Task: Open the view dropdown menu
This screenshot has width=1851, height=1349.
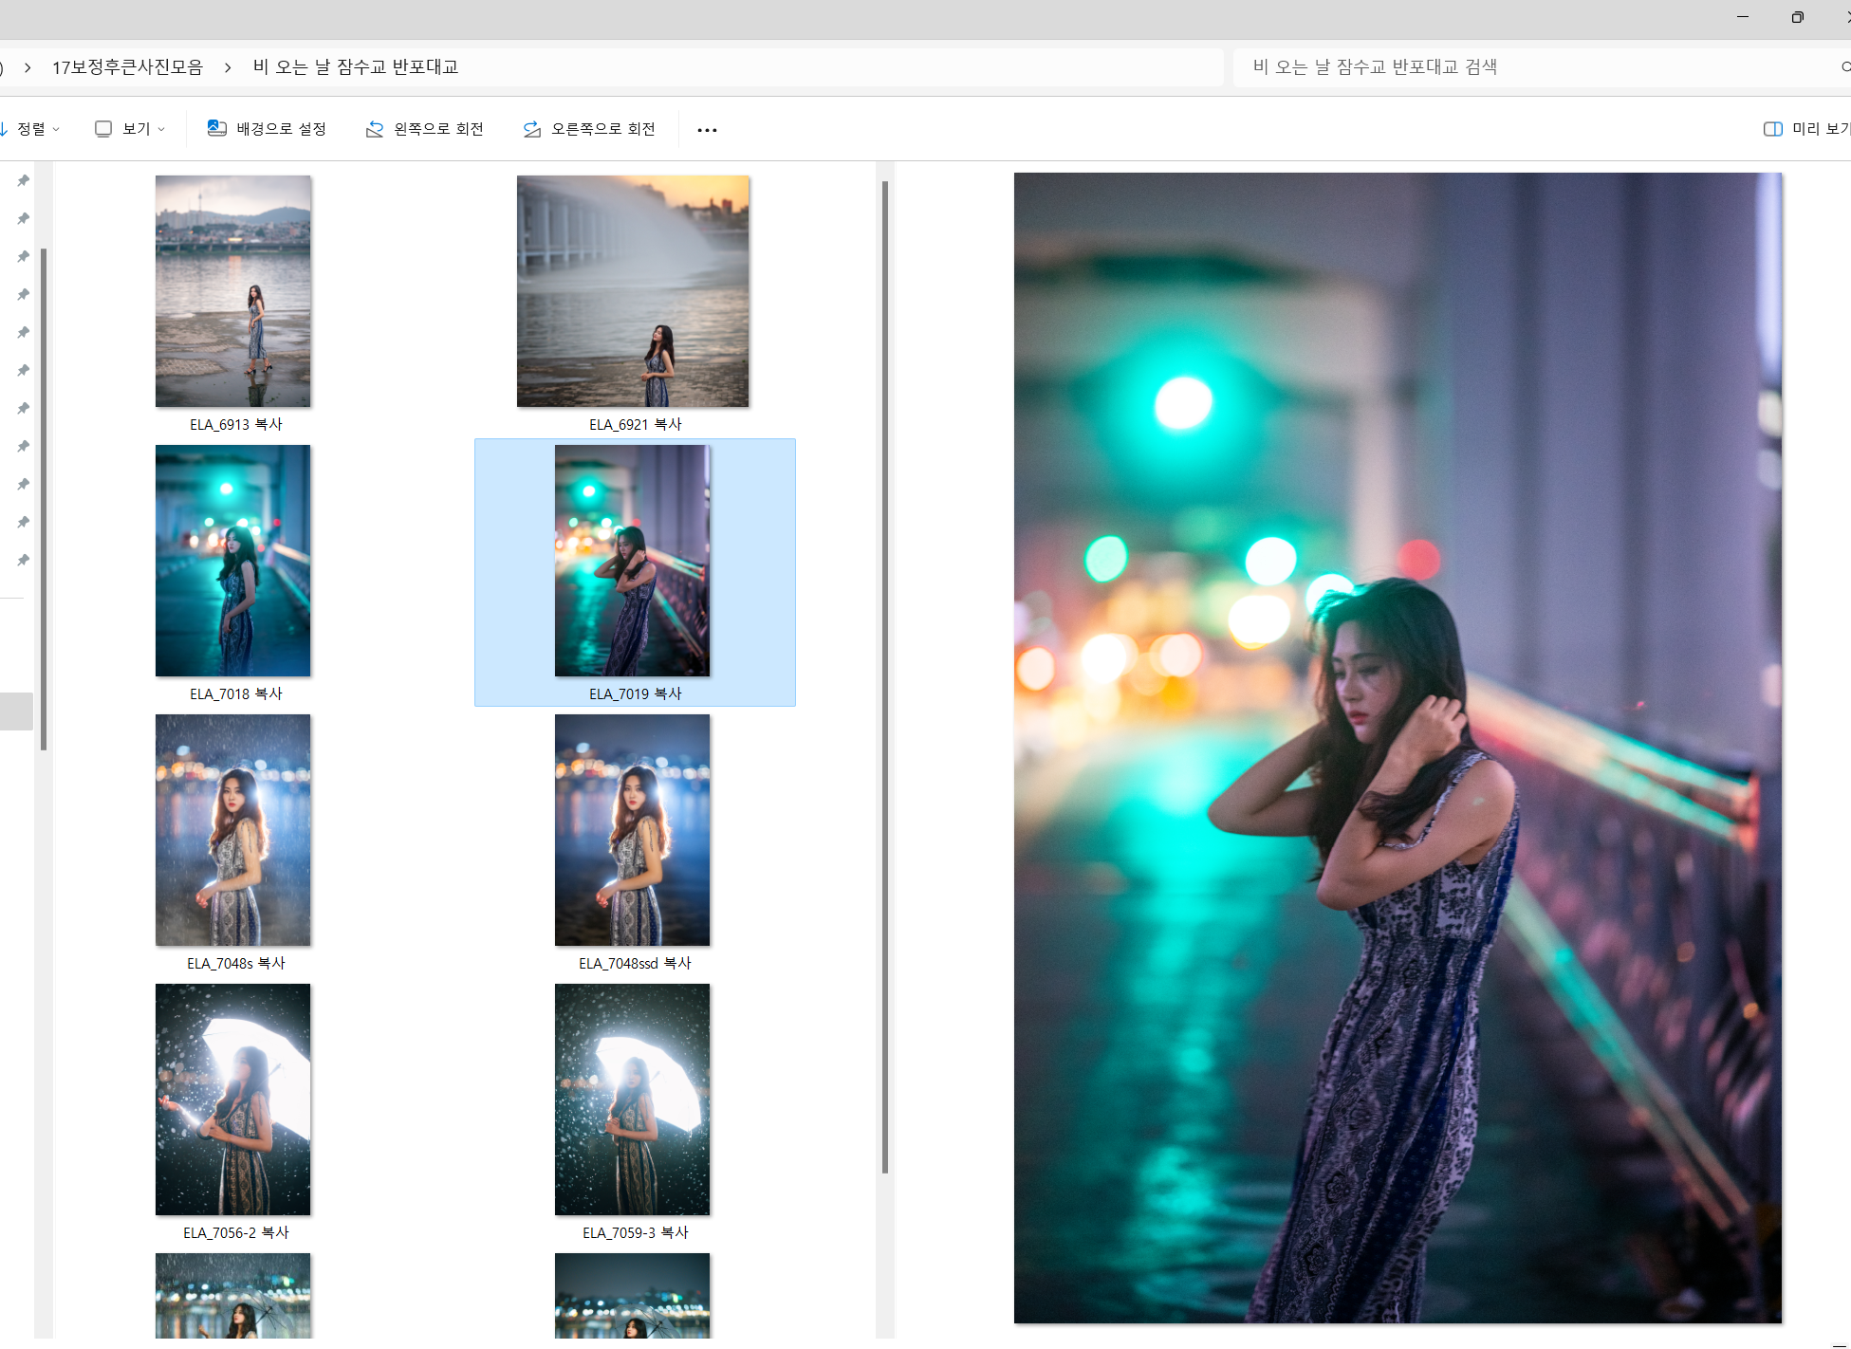Action: point(130,129)
